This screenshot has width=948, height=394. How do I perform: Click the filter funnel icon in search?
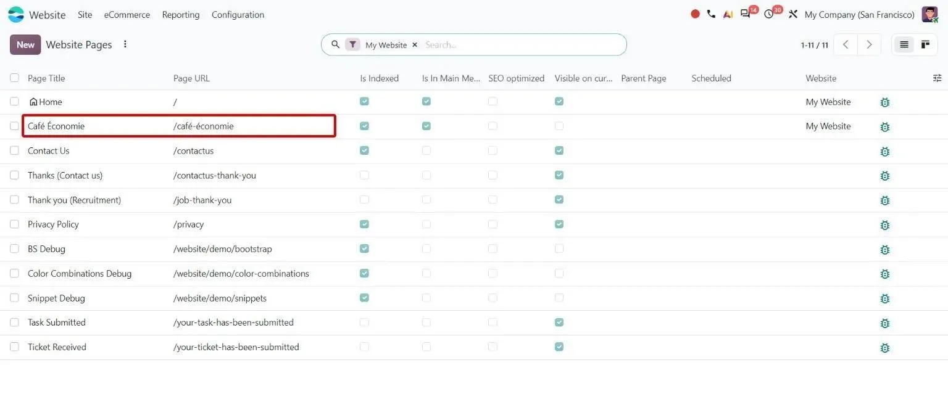click(352, 44)
